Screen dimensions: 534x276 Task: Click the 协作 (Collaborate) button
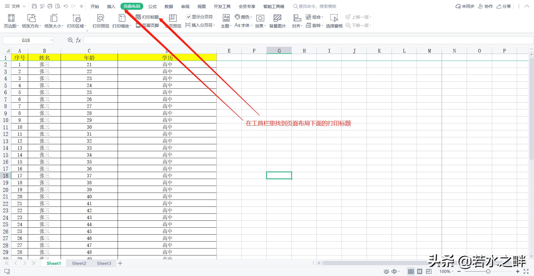click(486, 6)
